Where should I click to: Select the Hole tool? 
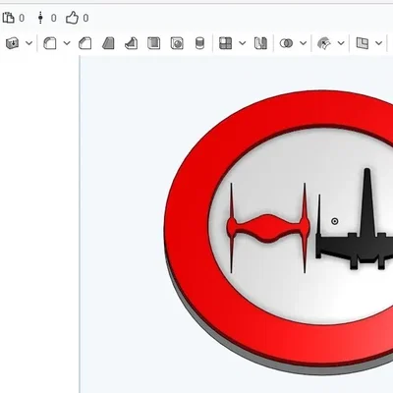click(177, 43)
